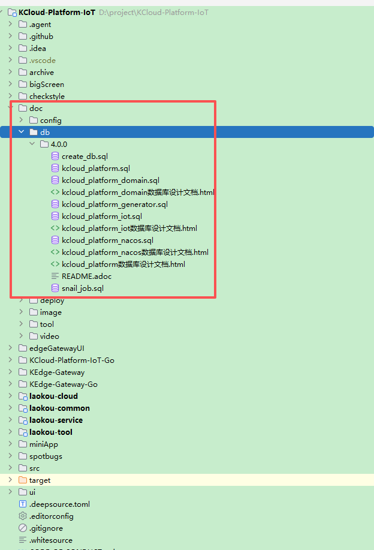Click the TOML icon beside .deepsource.toml
The width and height of the screenshot is (374, 550).
pyautogui.click(x=23, y=504)
